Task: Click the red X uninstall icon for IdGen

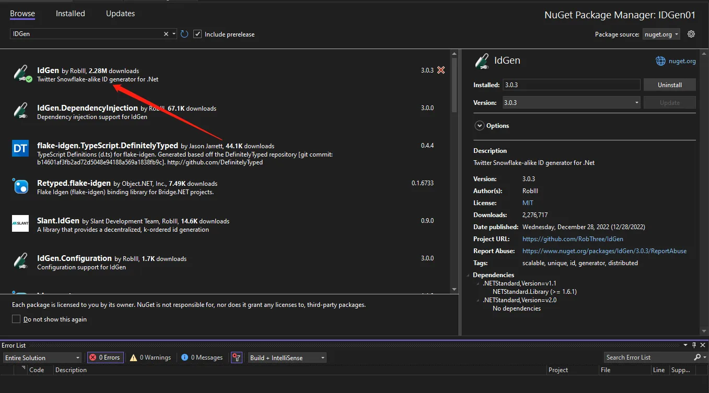Action: click(441, 70)
